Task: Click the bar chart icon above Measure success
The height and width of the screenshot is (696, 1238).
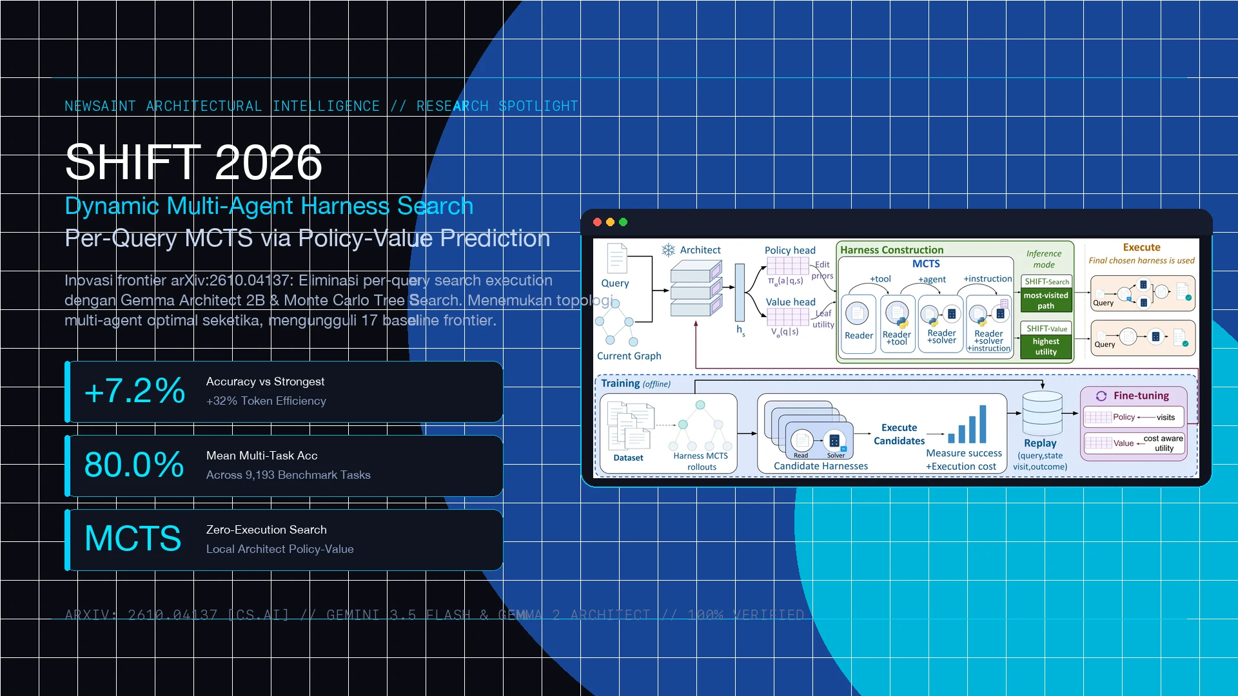Action: pos(967,424)
